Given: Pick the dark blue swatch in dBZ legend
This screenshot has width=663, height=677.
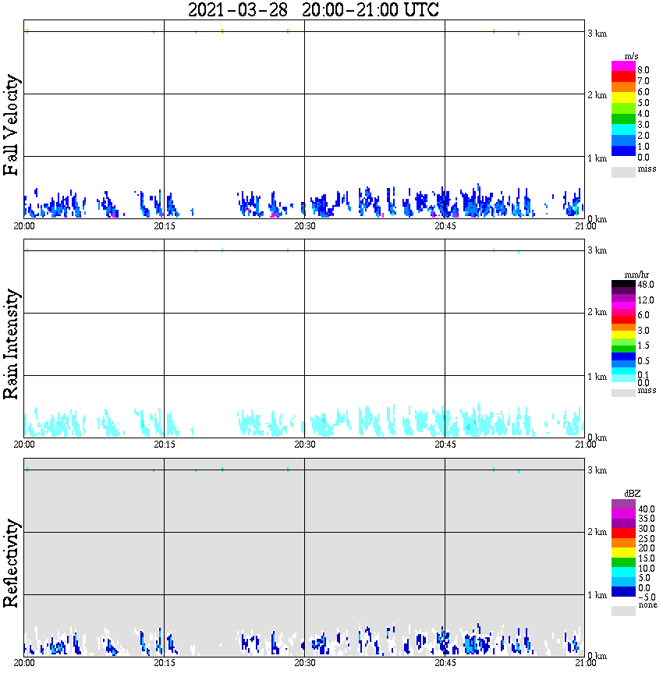Looking at the screenshot, I should click(x=623, y=591).
